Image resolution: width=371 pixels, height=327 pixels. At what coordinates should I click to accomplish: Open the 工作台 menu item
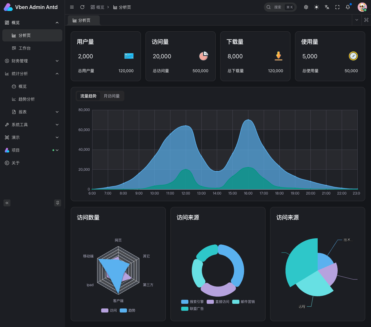click(25, 48)
